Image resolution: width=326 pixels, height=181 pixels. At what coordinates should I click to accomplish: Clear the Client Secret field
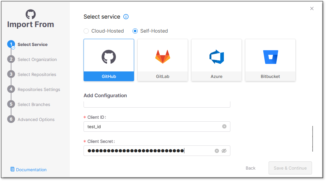[217, 151]
